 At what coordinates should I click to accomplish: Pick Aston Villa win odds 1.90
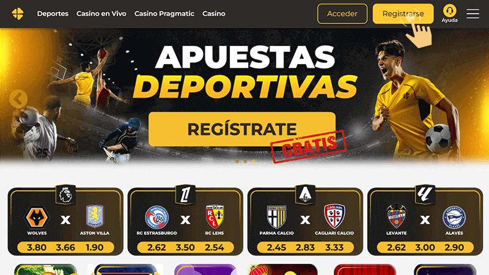coord(95,248)
